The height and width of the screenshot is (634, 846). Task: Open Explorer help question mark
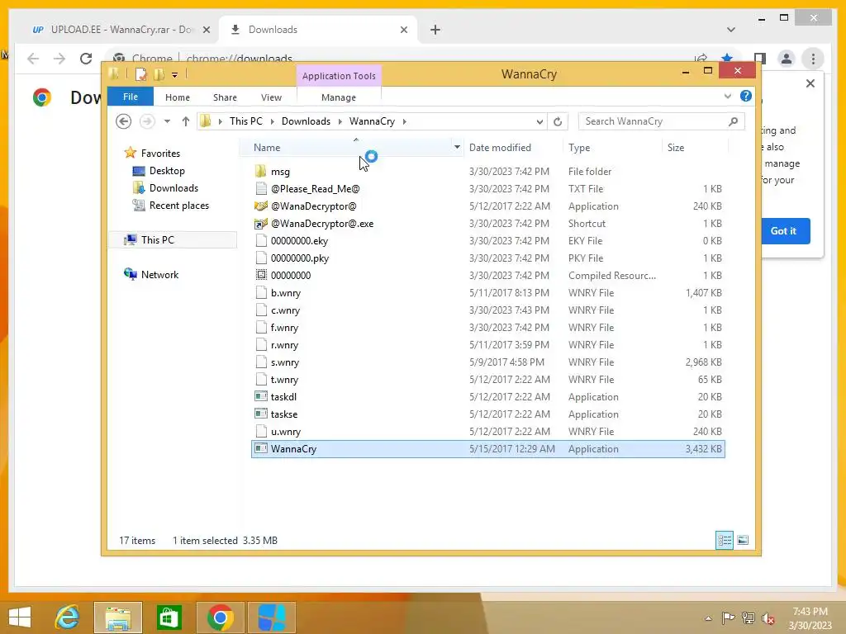point(746,96)
